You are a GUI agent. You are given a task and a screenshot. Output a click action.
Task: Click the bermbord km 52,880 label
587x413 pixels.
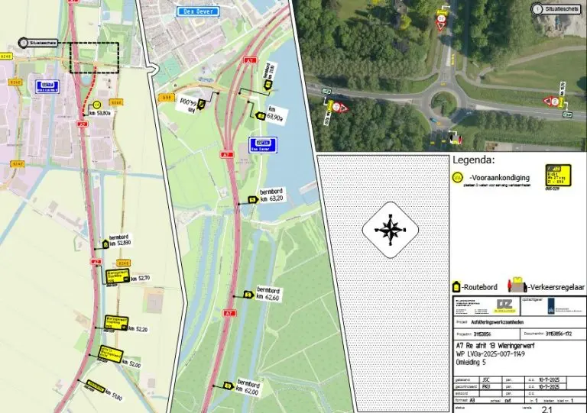click(120, 240)
